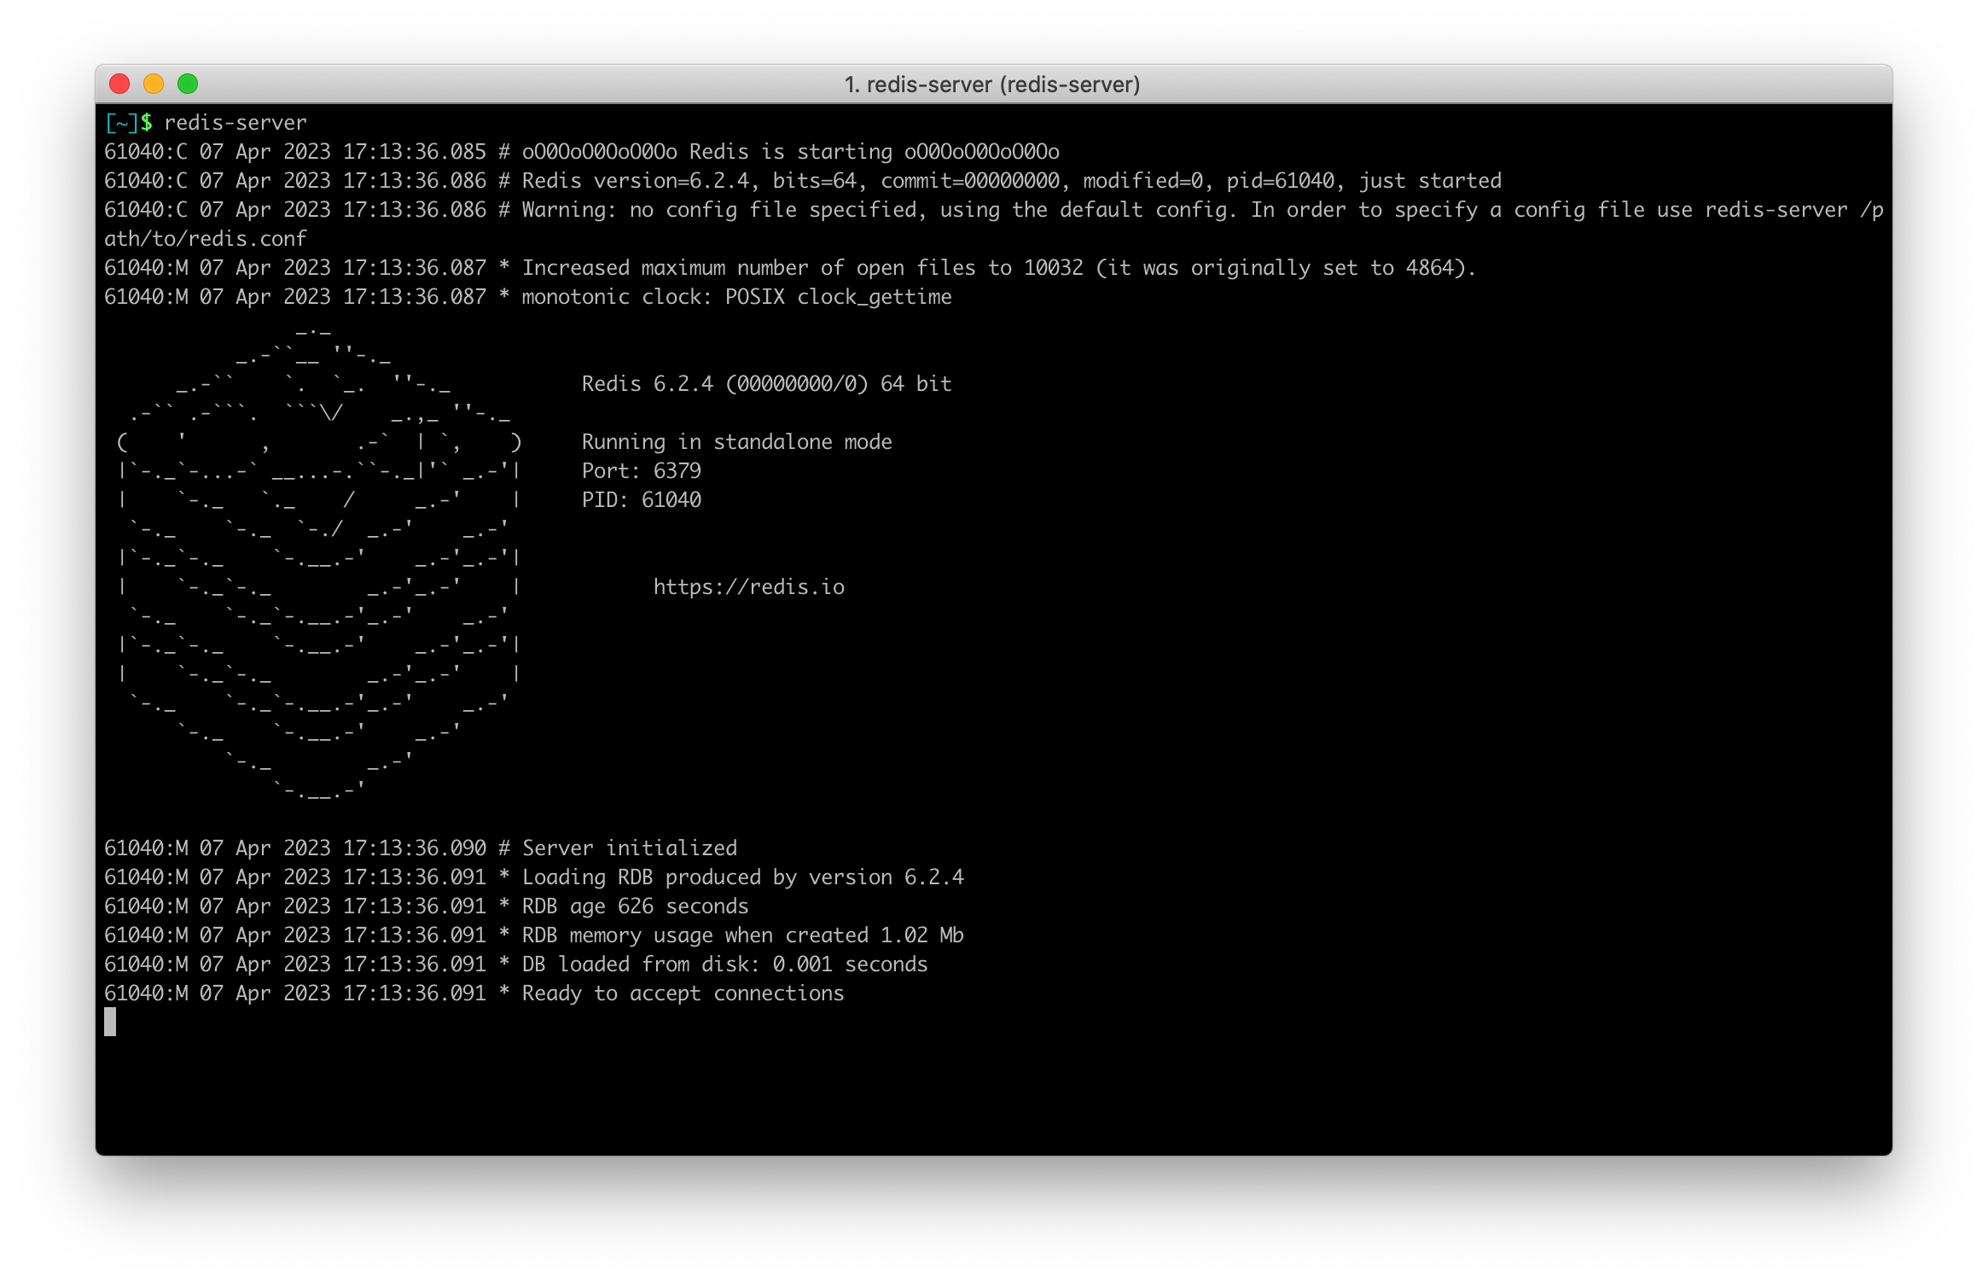The width and height of the screenshot is (1988, 1282).
Task: Click the green zoom window button
Action: click(x=188, y=84)
